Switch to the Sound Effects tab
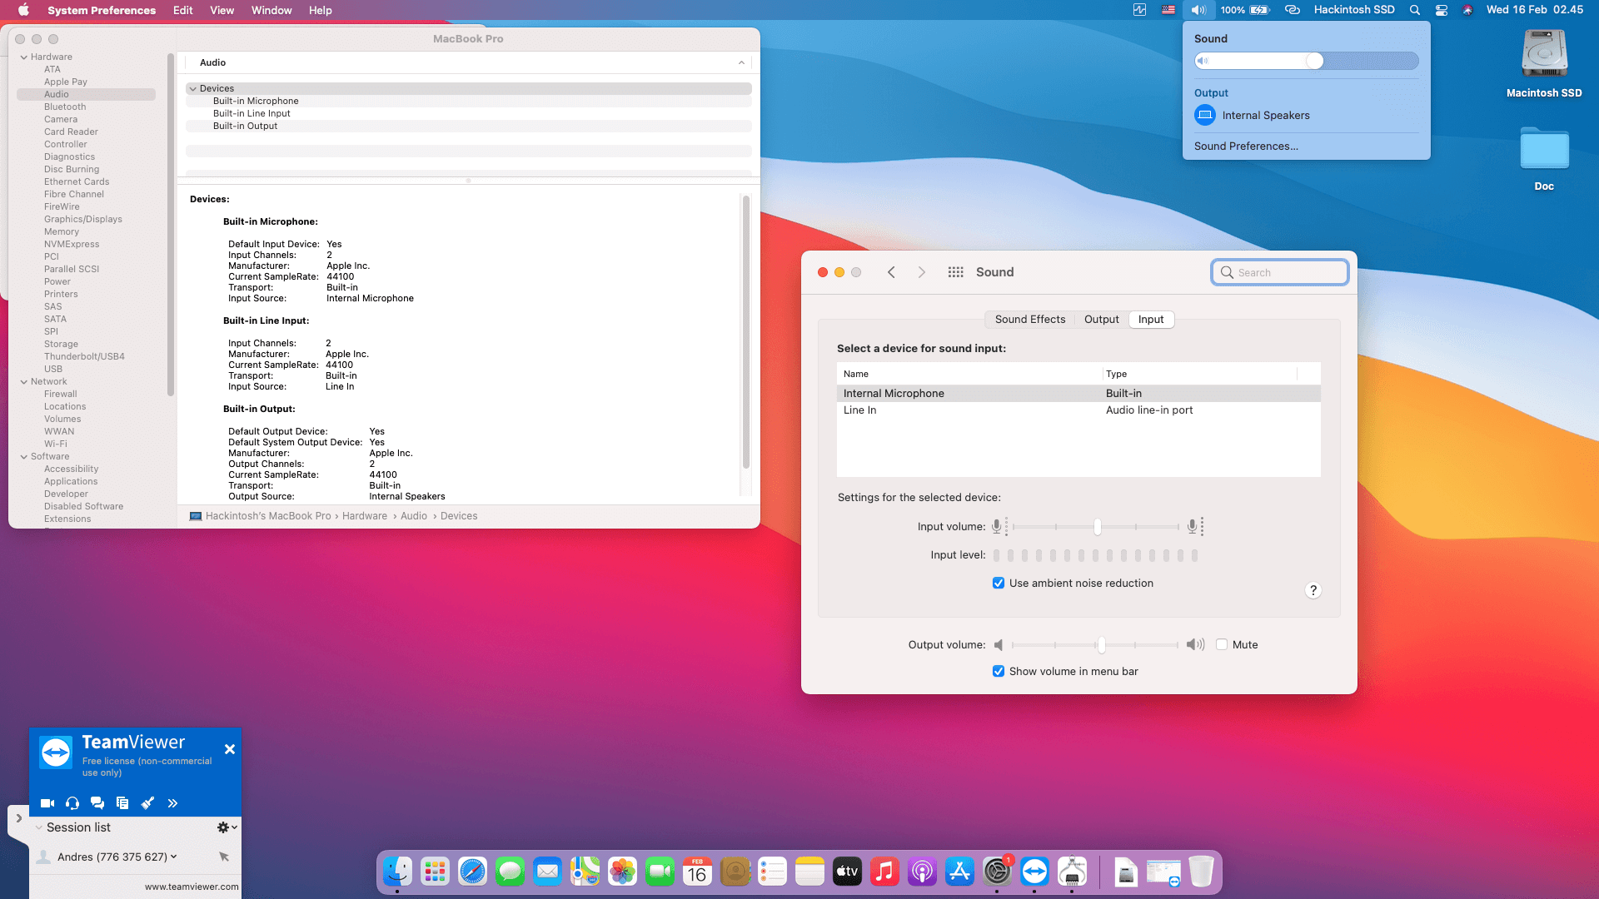The image size is (1599, 899). pyautogui.click(x=1029, y=319)
